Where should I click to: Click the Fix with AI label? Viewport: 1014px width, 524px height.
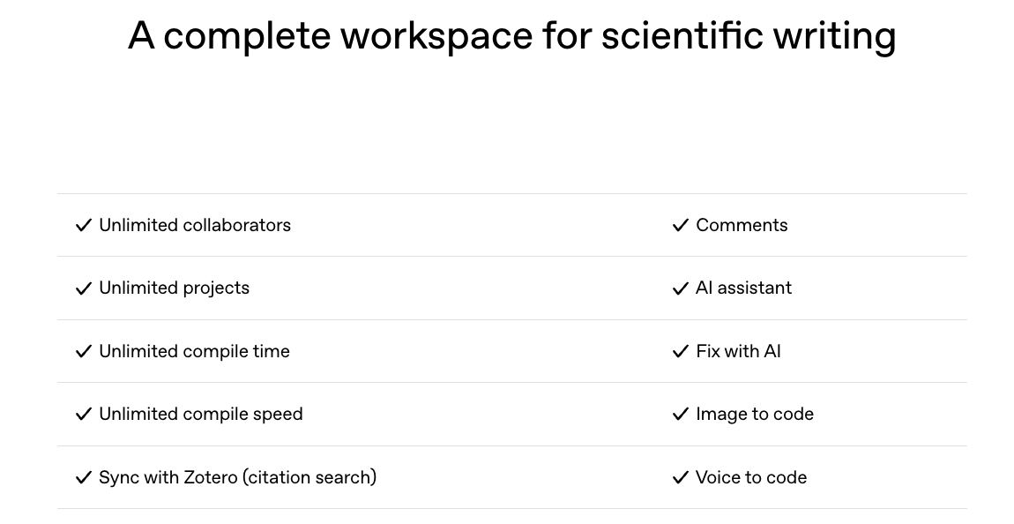(738, 351)
